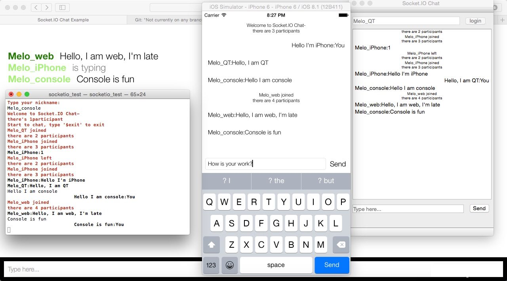Toggle the Safari sidebar icon
The width and height of the screenshot is (507, 281).
62,7
